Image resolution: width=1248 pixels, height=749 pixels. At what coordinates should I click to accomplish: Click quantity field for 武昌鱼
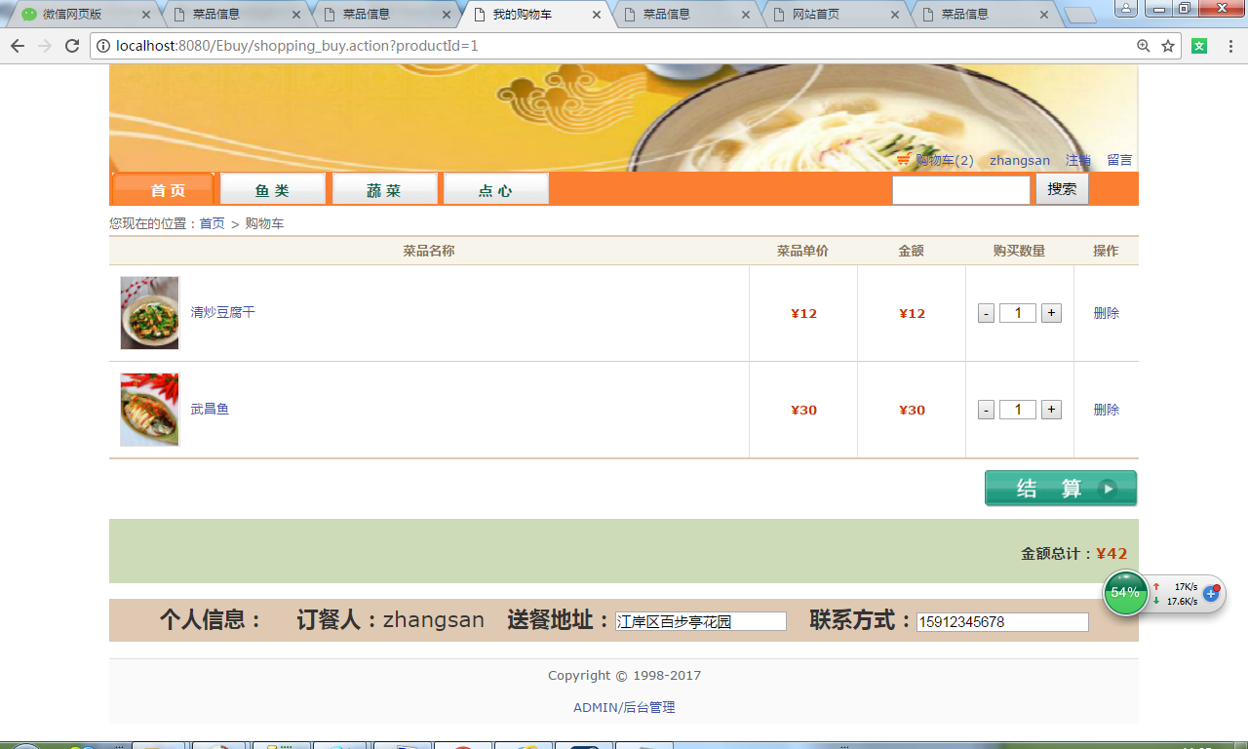pyautogui.click(x=1018, y=410)
